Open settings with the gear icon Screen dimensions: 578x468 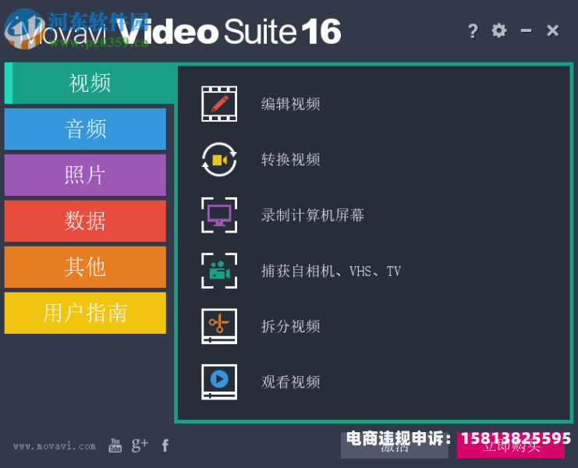499,30
